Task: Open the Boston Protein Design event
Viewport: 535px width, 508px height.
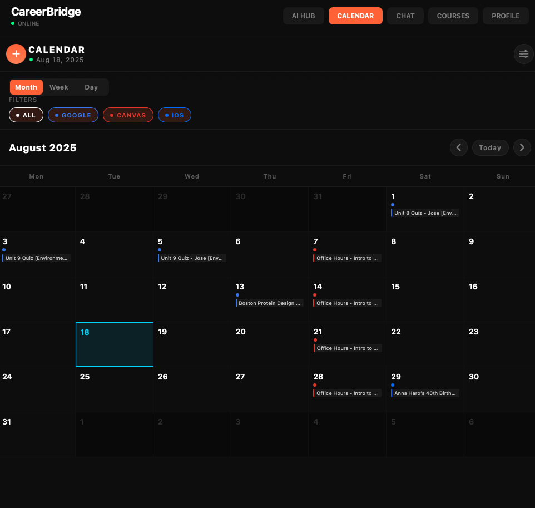Action: tap(270, 303)
